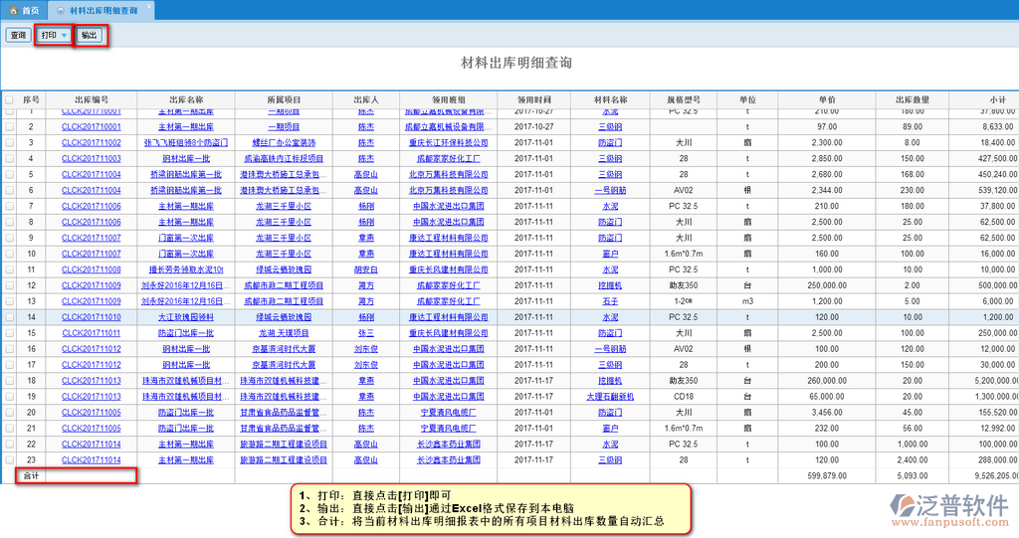Viewport: 1019px width, 538px height.
Task: Click the 输出 export button
Action: 90,36
